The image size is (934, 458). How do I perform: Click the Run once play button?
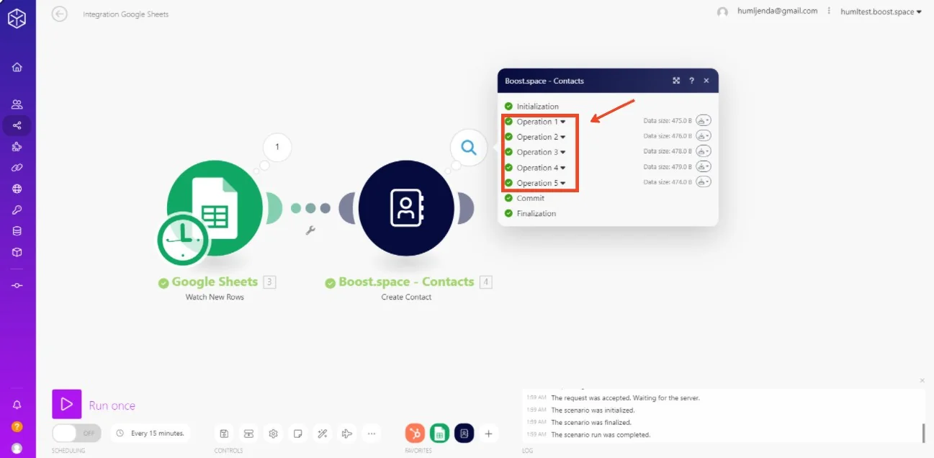[x=66, y=405]
